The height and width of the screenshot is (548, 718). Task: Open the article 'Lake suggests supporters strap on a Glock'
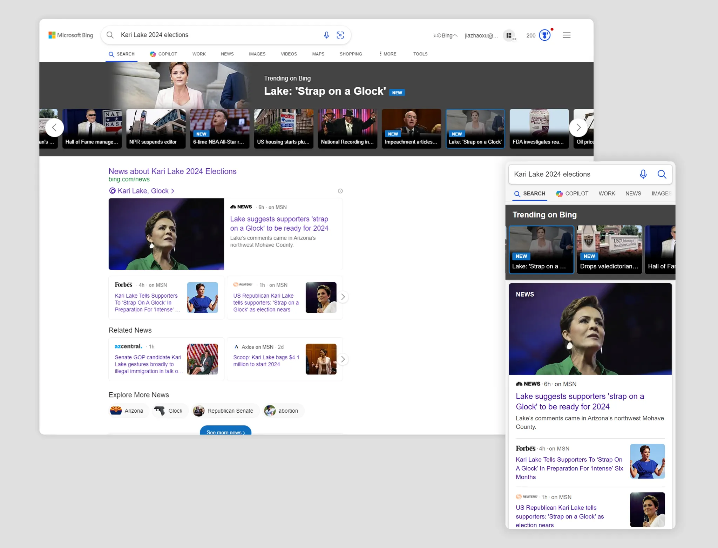pos(279,223)
